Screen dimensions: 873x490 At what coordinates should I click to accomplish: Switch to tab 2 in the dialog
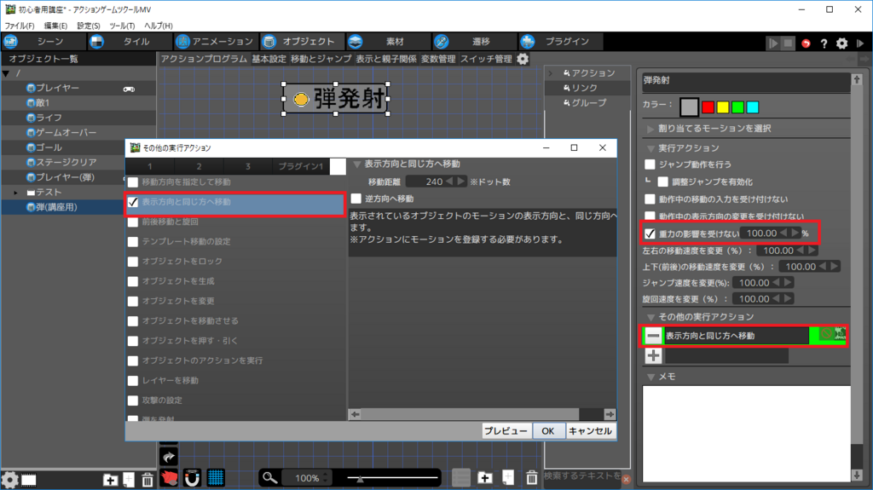[199, 166]
